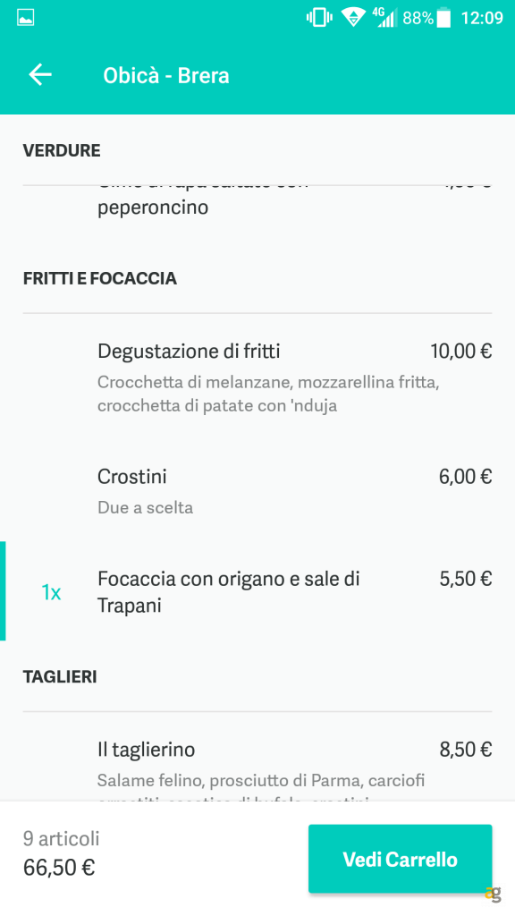Open the Il taglierino item details
Screen dimensions: 515x916
tap(148, 749)
